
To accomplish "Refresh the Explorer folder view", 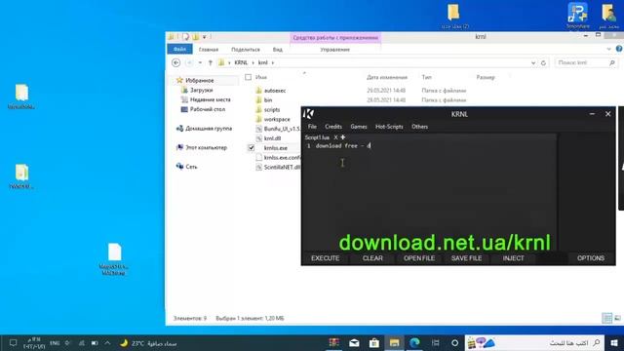I will [x=543, y=62].
